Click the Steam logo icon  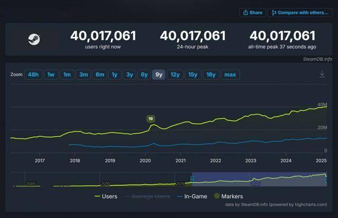tap(34, 40)
